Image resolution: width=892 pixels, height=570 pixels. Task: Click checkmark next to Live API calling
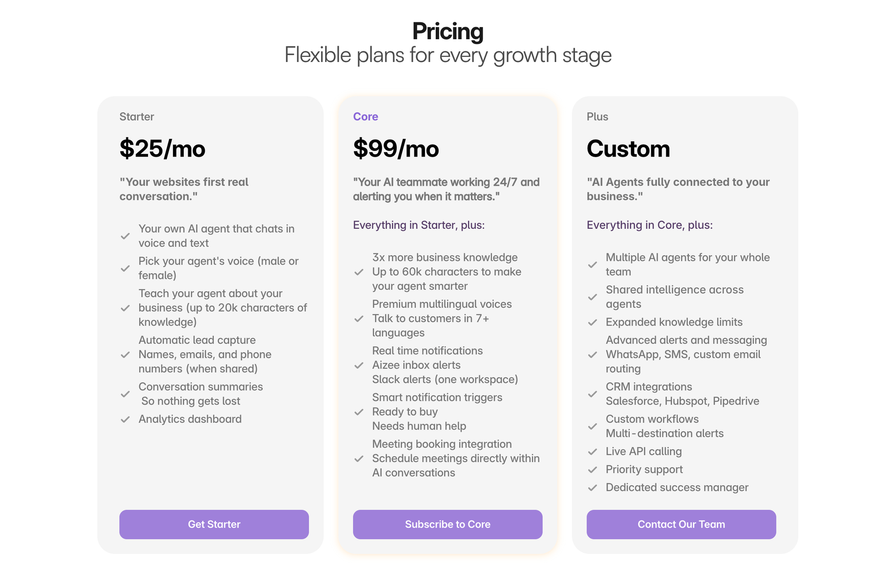(x=592, y=452)
